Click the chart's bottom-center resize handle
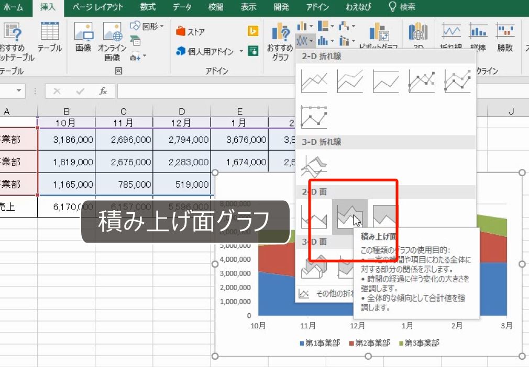Image resolution: width=529 pixels, height=367 pixels. click(x=368, y=356)
